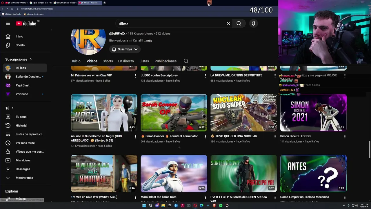Clear the search box with the X

coord(228,24)
